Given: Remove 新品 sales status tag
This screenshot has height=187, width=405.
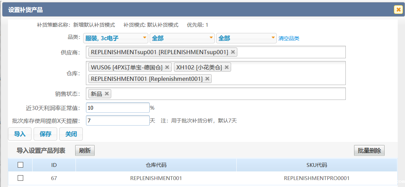Looking at the screenshot, I should [107, 94].
